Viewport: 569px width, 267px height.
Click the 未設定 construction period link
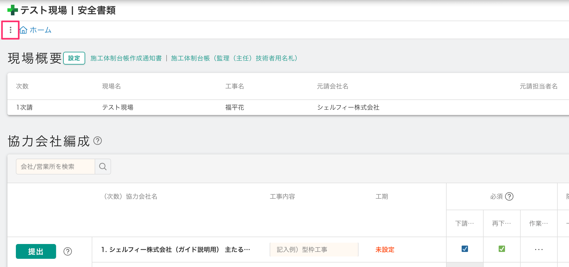coord(385,250)
